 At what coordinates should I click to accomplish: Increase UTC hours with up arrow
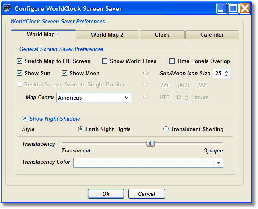coord(186,96)
